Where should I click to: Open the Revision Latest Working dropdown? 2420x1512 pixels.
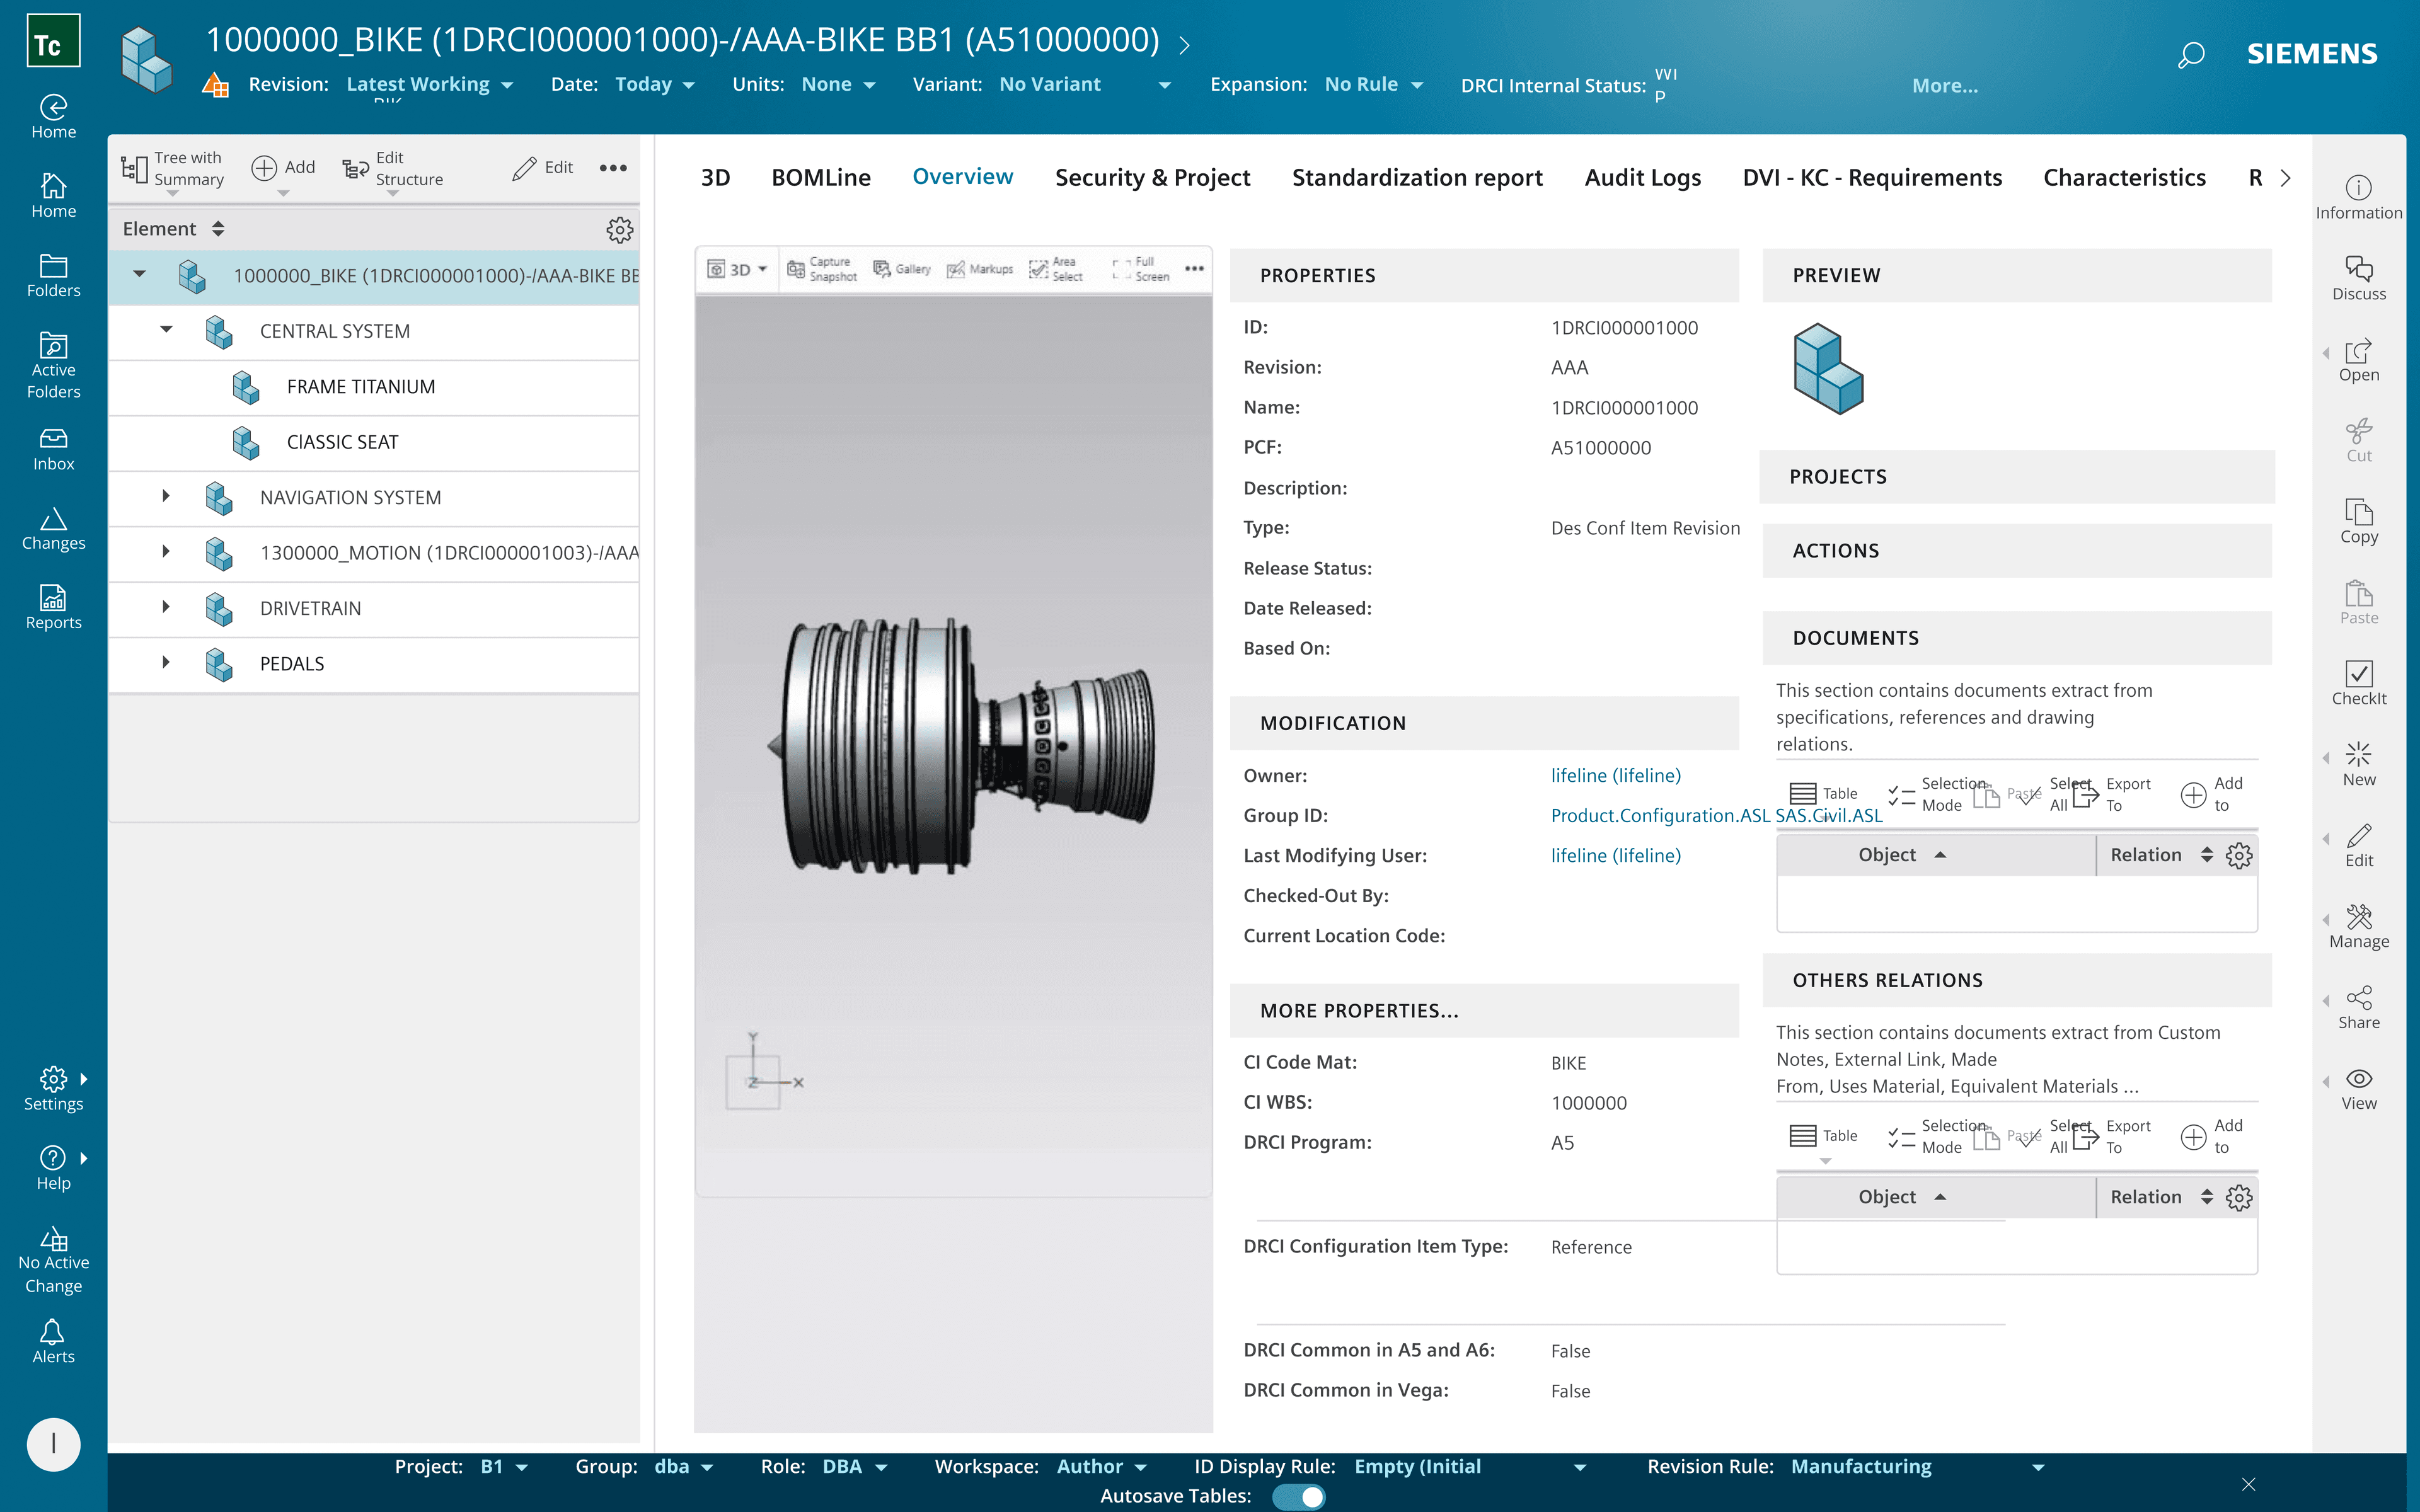430,84
